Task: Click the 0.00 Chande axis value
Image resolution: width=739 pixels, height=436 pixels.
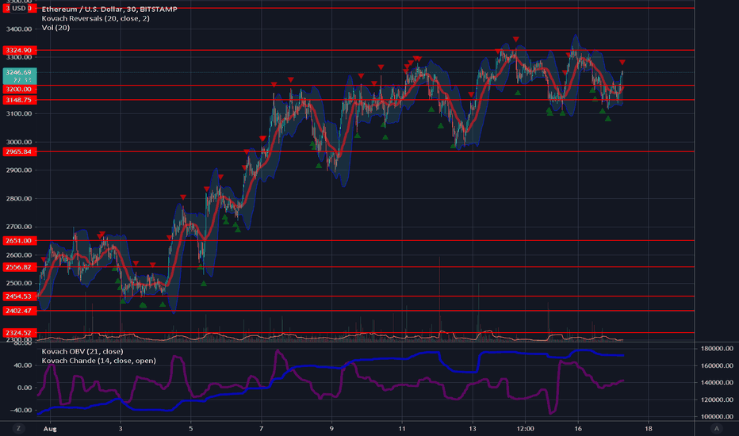Action: (25, 388)
